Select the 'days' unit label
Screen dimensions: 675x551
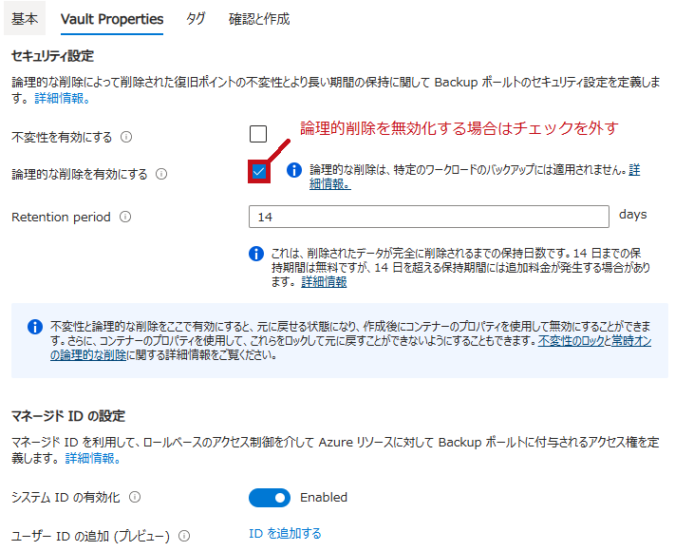[x=633, y=214]
